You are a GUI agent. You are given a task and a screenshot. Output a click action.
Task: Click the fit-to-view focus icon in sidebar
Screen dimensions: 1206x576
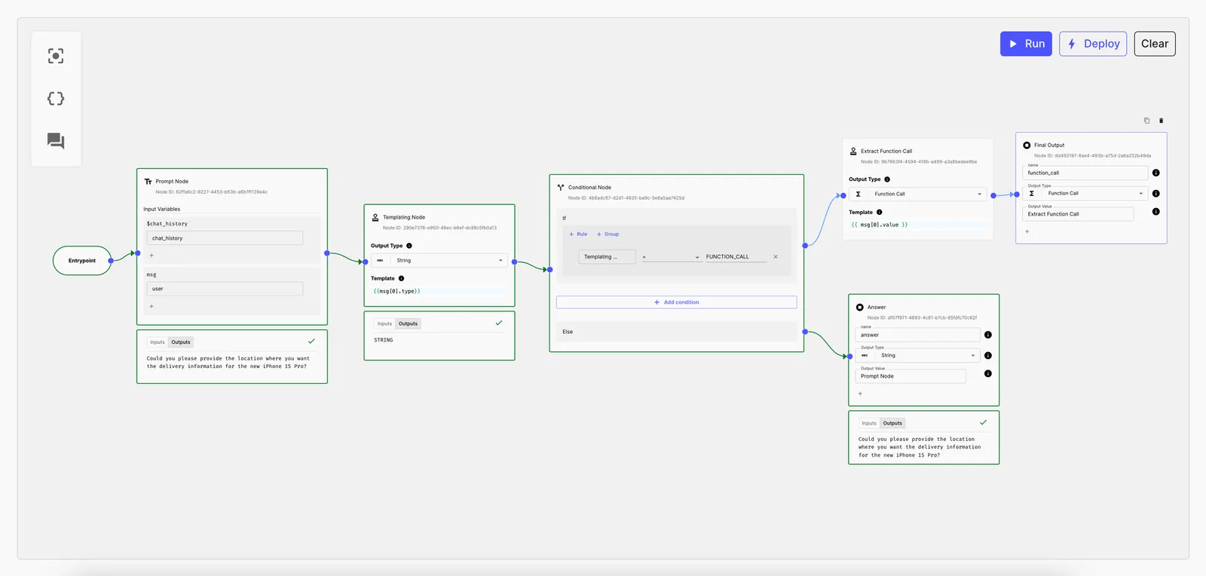tap(56, 56)
